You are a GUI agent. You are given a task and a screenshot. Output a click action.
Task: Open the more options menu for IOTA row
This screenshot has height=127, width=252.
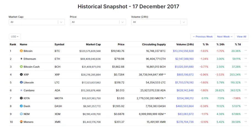click(x=246, y=98)
